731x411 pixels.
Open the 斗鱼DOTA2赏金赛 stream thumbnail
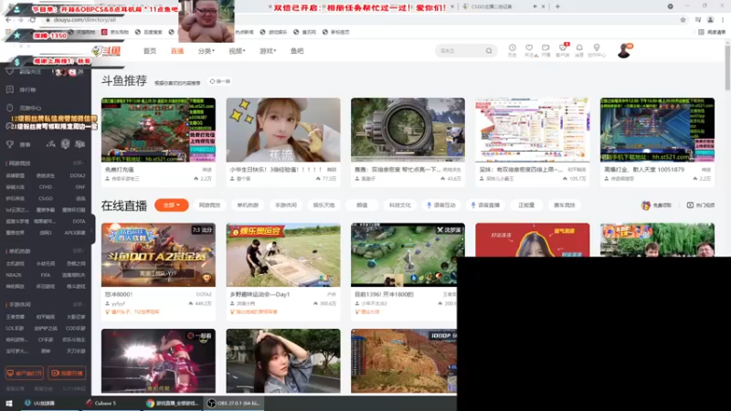pyautogui.click(x=158, y=255)
